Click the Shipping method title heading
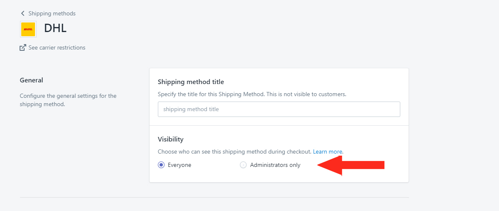 pos(191,82)
